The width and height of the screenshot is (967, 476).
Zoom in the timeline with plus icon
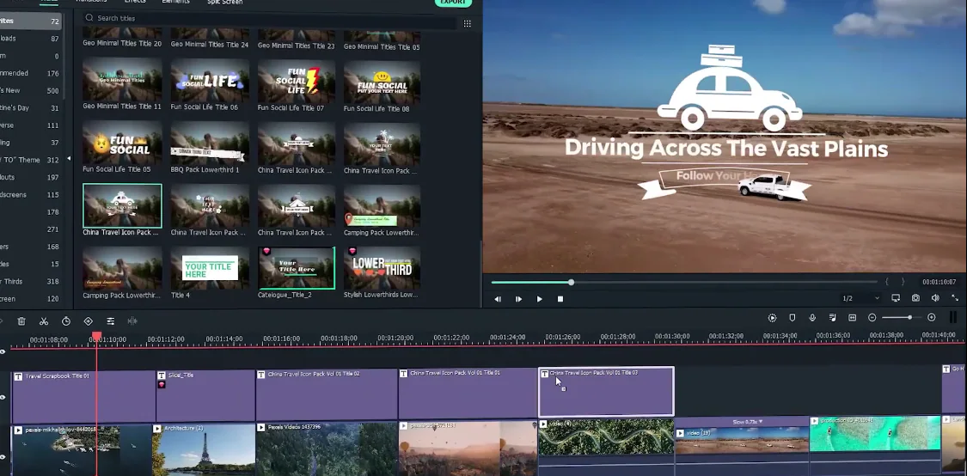click(931, 318)
